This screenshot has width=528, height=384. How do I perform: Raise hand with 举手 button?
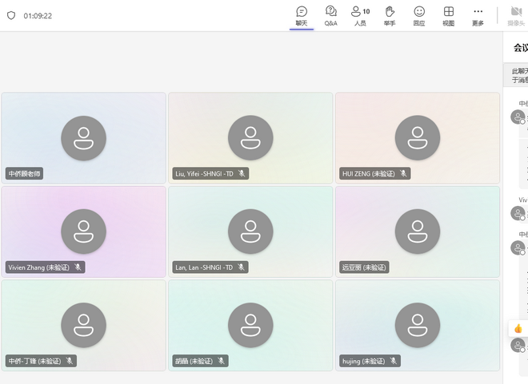click(390, 15)
